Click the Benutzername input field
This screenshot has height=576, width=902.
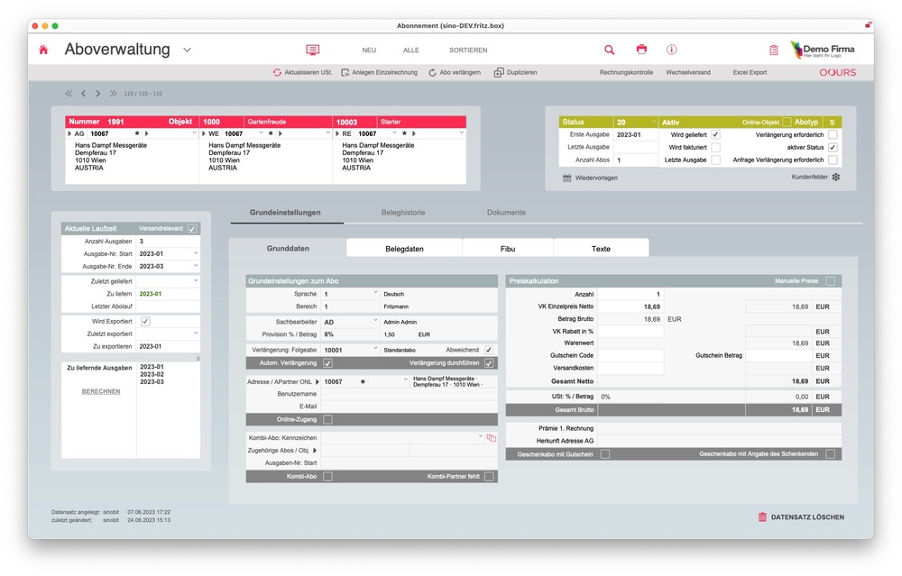pos(409,394)
